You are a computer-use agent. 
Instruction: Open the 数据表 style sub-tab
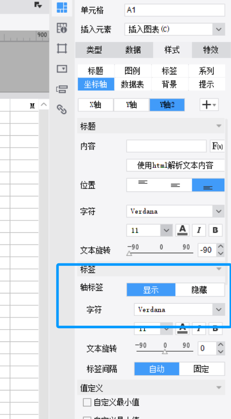pos(133,84)
